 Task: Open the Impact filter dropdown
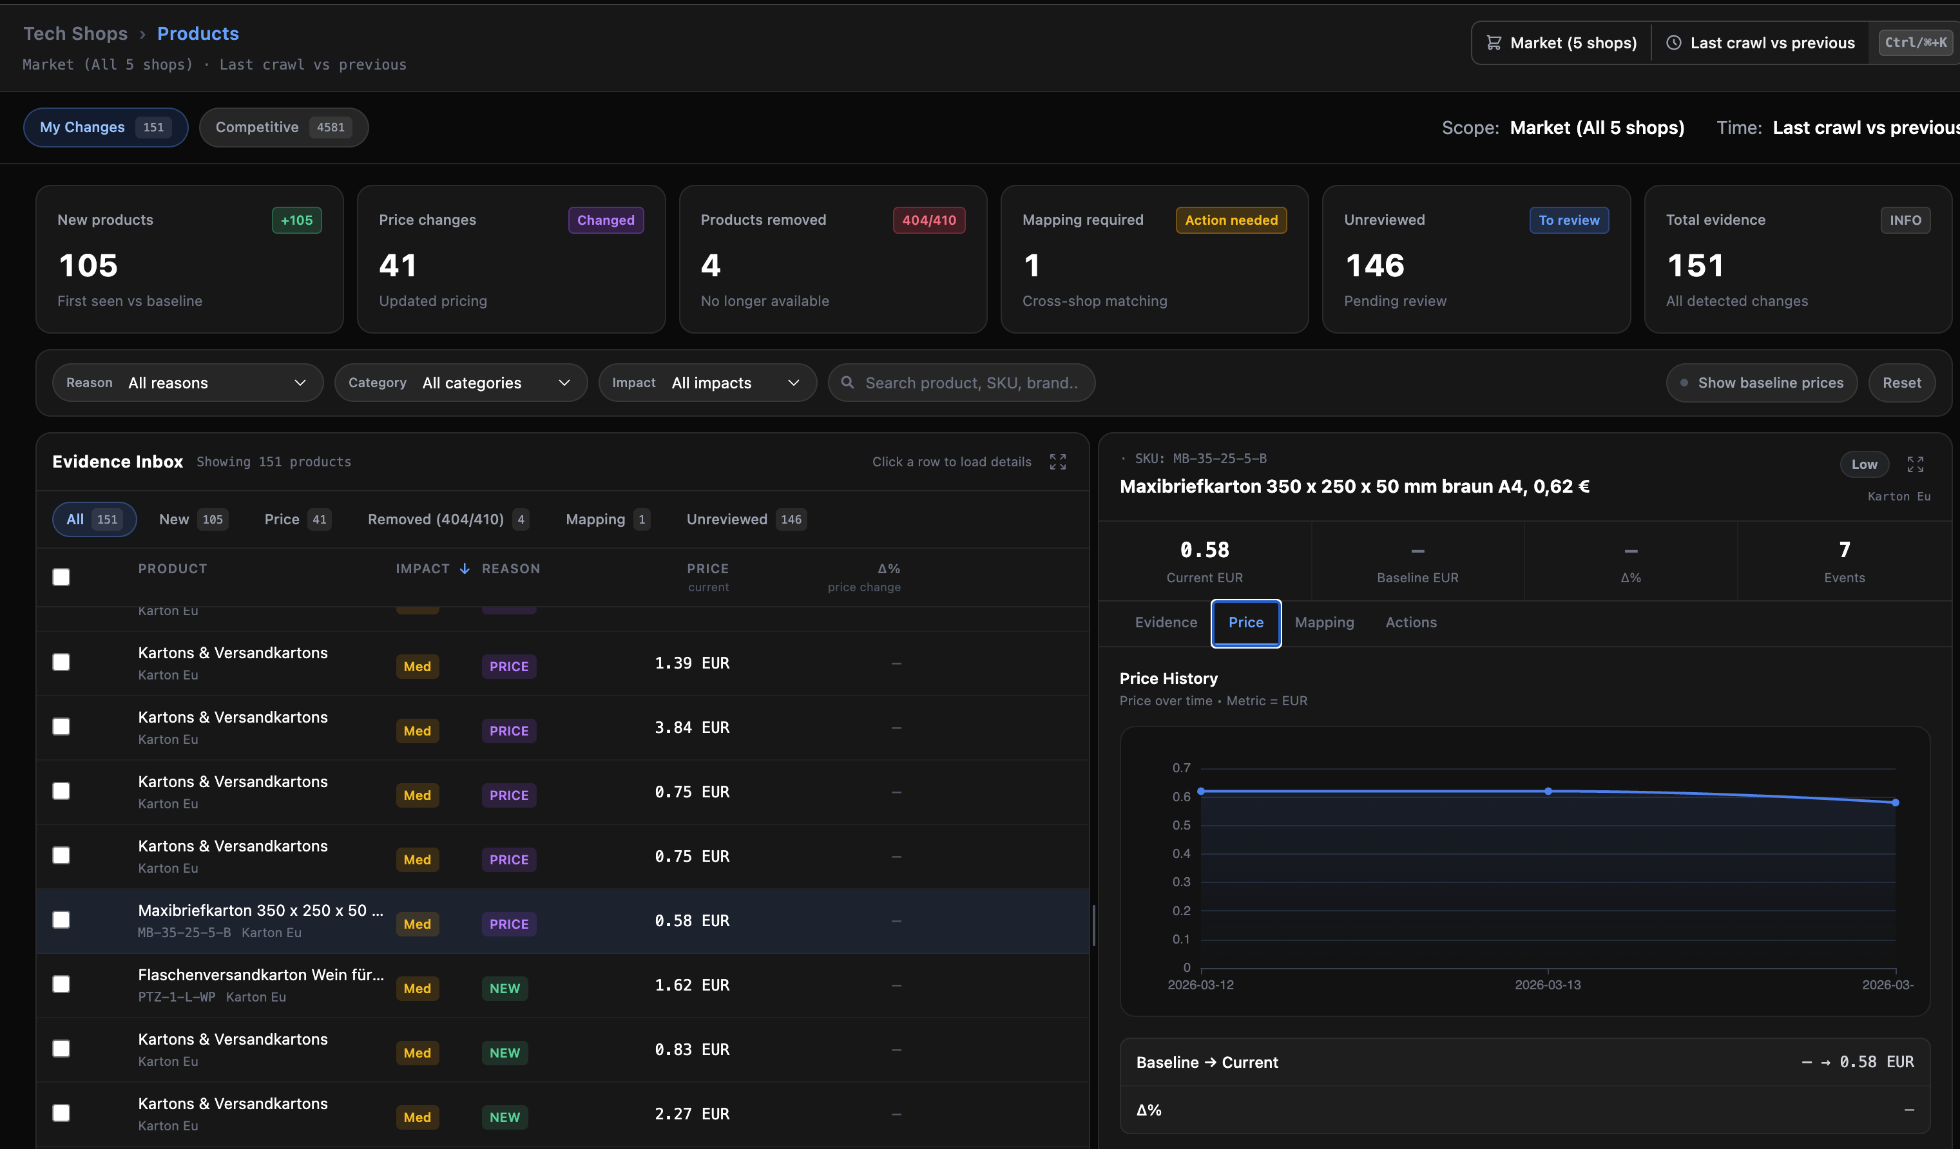pos(707,383)
